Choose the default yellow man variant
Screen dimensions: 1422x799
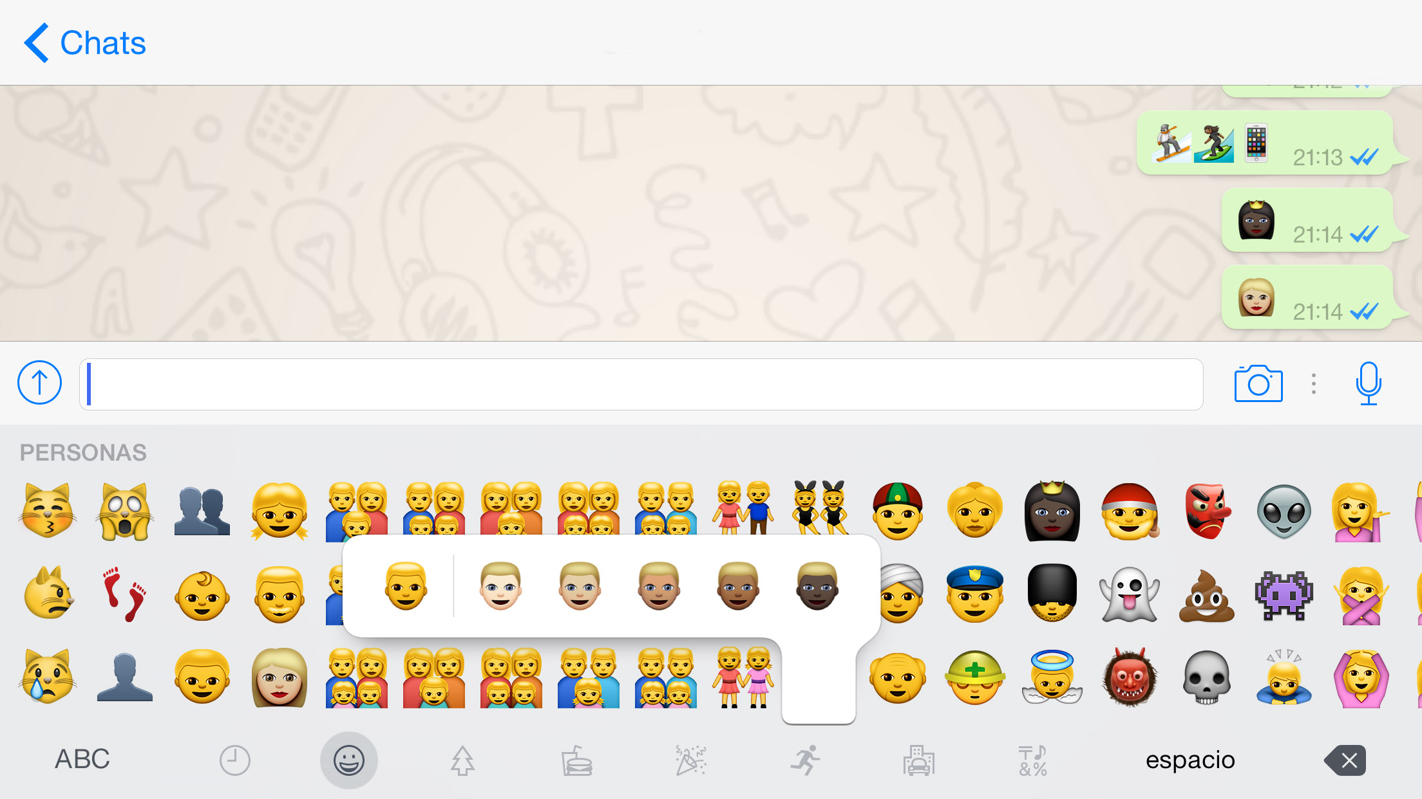pos(406,586)
